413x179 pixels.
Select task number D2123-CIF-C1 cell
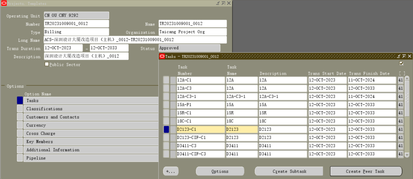[x=201, y=137]
